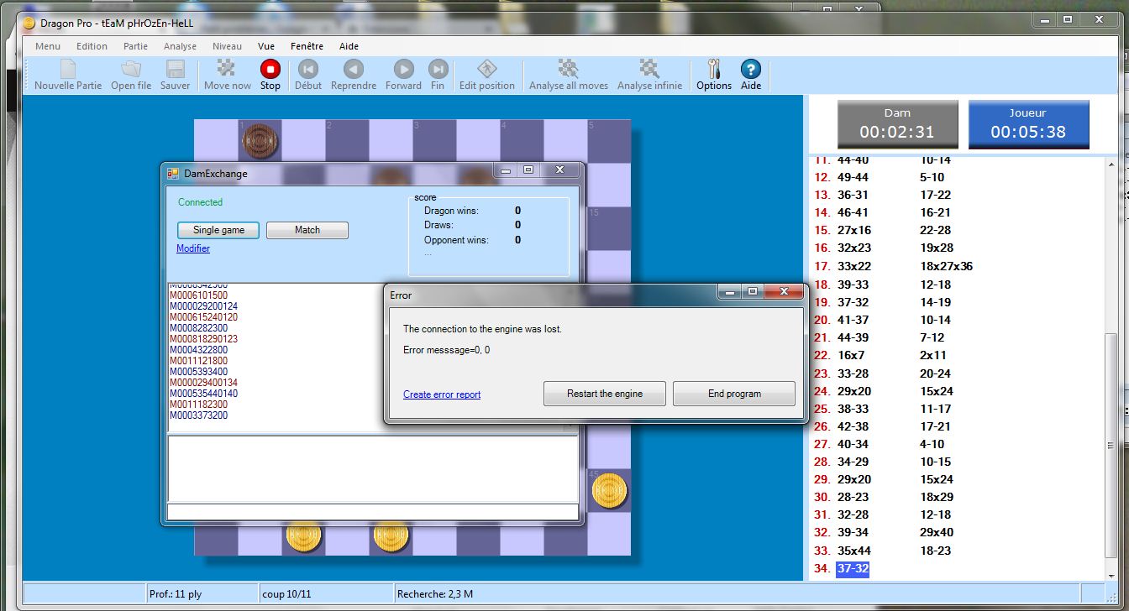This screenshot has width=1129, height=611.
Task: Open the Create error report link
Action: click(442, 394)
